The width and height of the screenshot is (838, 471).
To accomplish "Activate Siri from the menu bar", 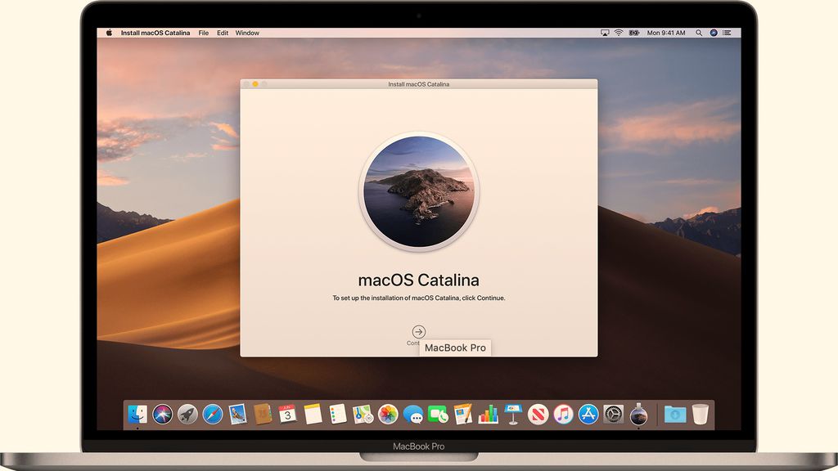I will pyautogui.click(x=713, y=33).
